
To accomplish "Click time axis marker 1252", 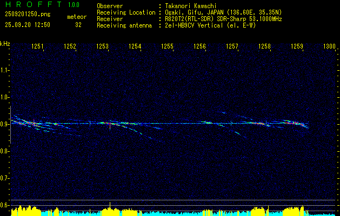I will [x=70, y=46].
